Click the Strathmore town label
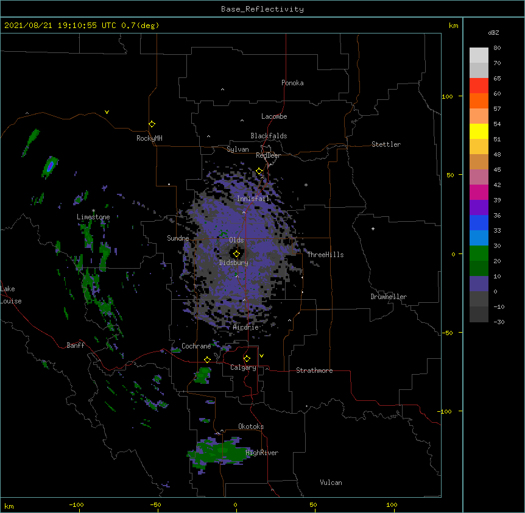Image resolution: width=525 pixels, height=513 pixels. click(314, 370)
